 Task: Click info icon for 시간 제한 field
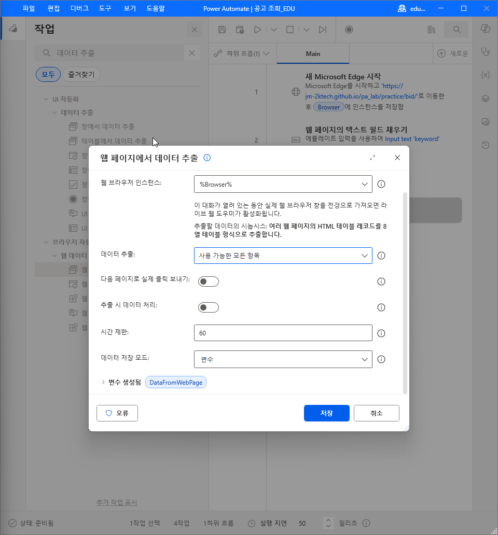click(x=381, y=333)
